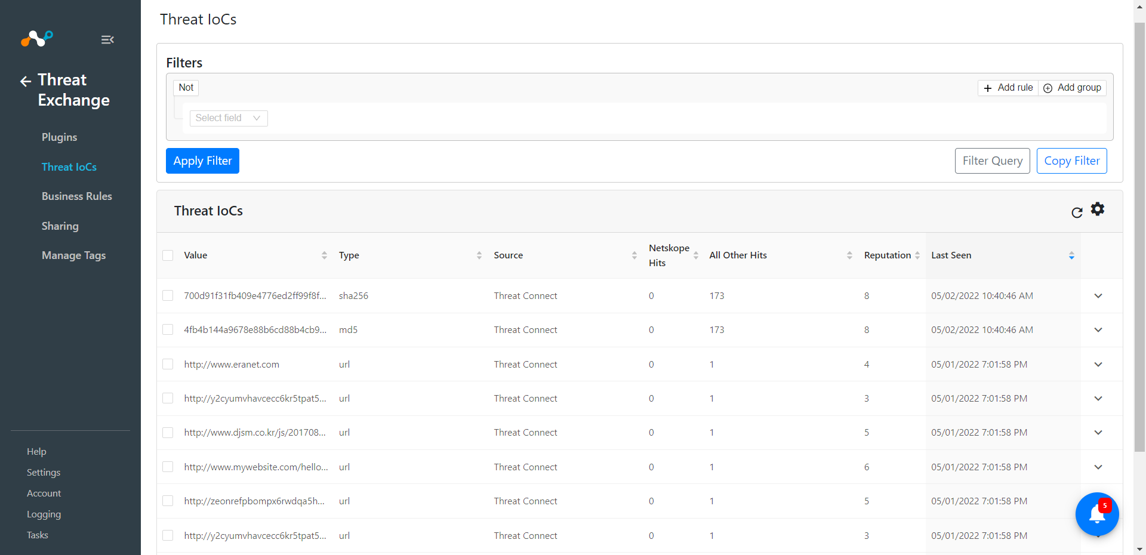Go back using the Threat Exchange arrow

pyautogui.click(x=25, y=81)
